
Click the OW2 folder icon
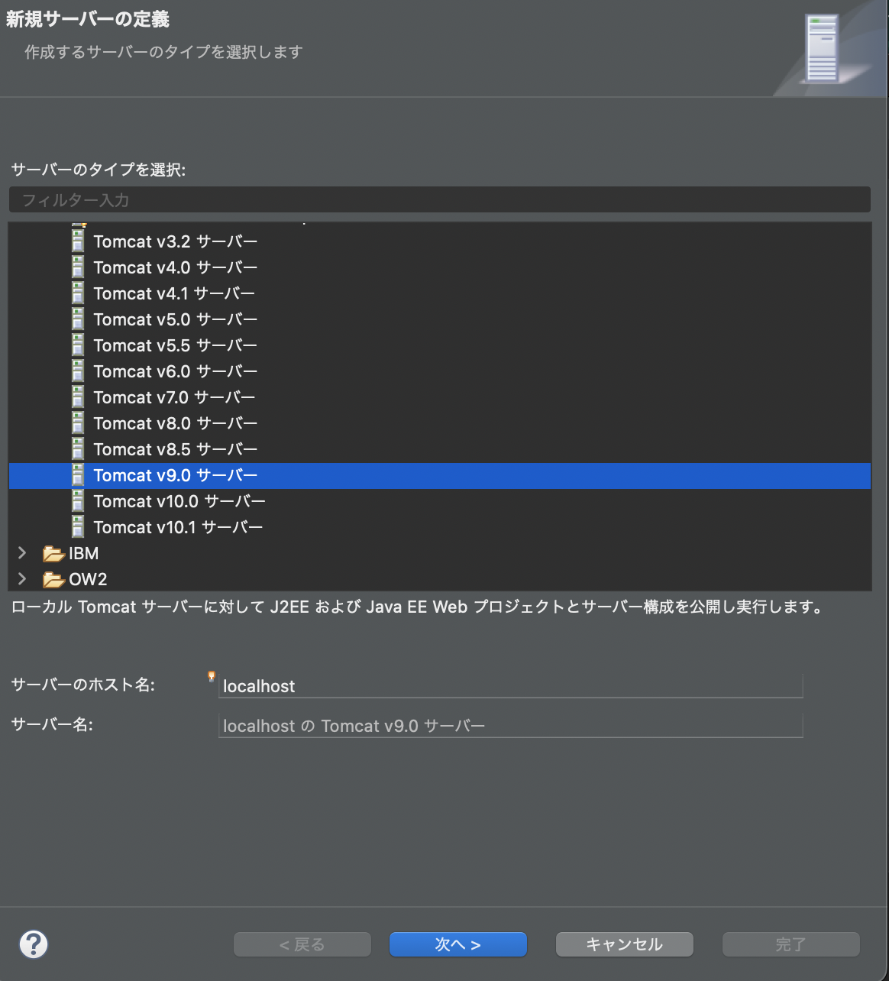(x=52, y=579)
